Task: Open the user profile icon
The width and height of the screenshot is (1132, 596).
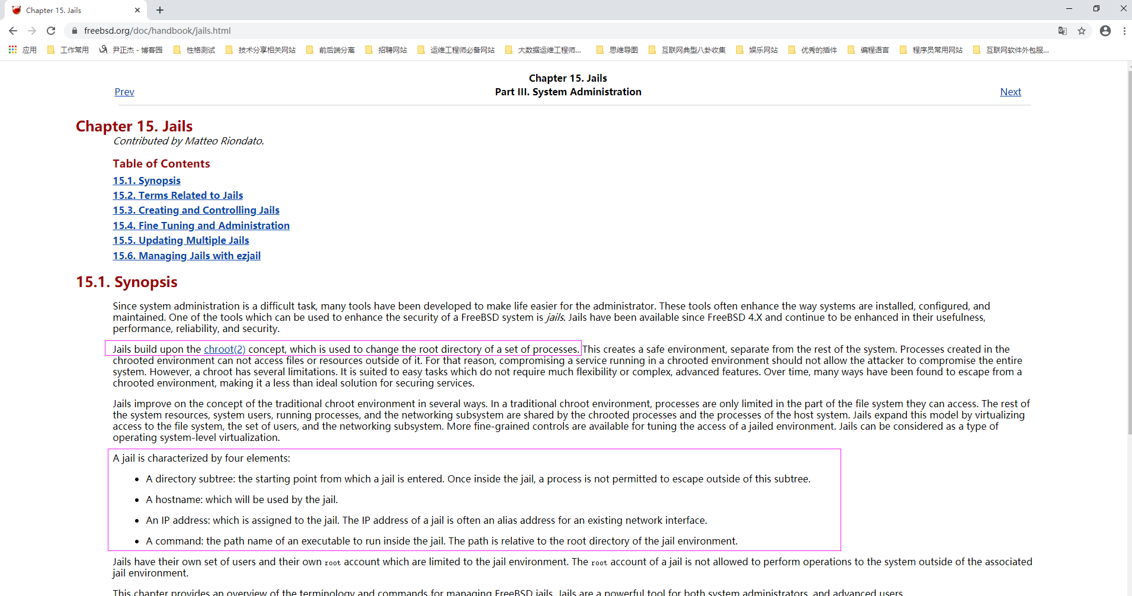Action: (x=1105, y=31)
